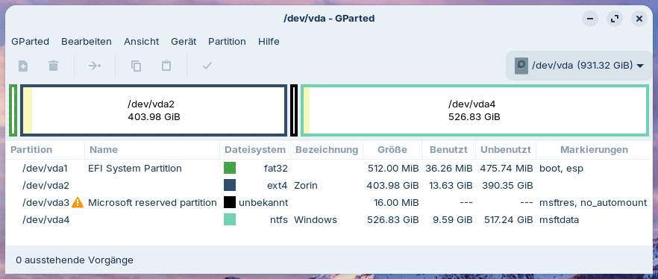The width and height of the screenshot is (658, 279).
Task: Click the hard disk icon in device selector
Action: point(521,66)
